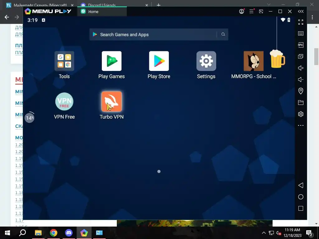Click the hanging beer mug icon
Viewport: 319px width, 239px height.
(277, 59)
